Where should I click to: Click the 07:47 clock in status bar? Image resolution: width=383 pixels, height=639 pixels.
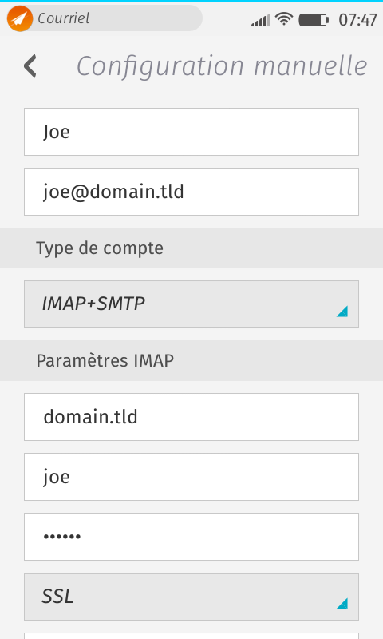click(x=357, y=19)
